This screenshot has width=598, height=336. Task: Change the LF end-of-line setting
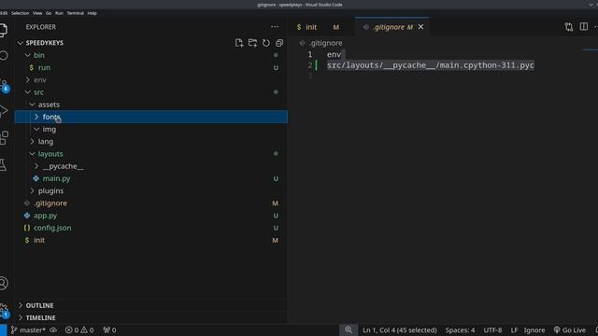[x=514, y=329]
